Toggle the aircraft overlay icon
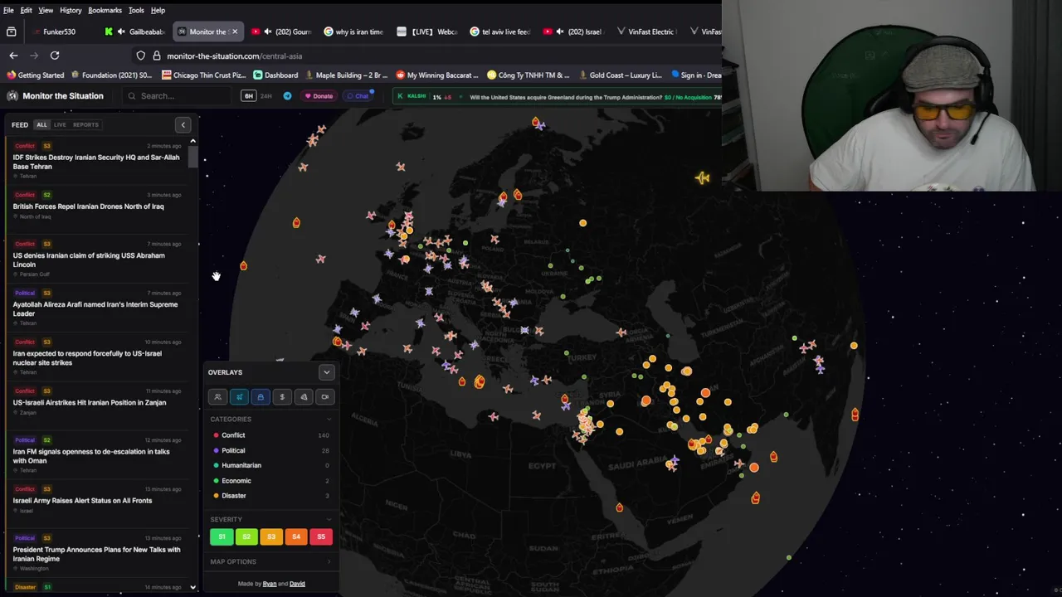The width and height of the screenshot is (1062, 597). (x=239, y=397)
